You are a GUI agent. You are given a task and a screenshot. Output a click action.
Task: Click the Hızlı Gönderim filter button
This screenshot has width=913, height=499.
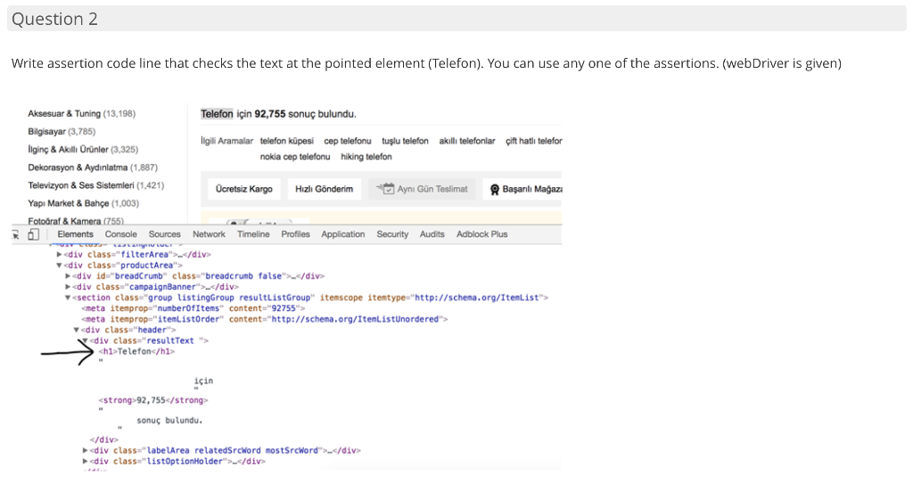[x=324, y=189]
